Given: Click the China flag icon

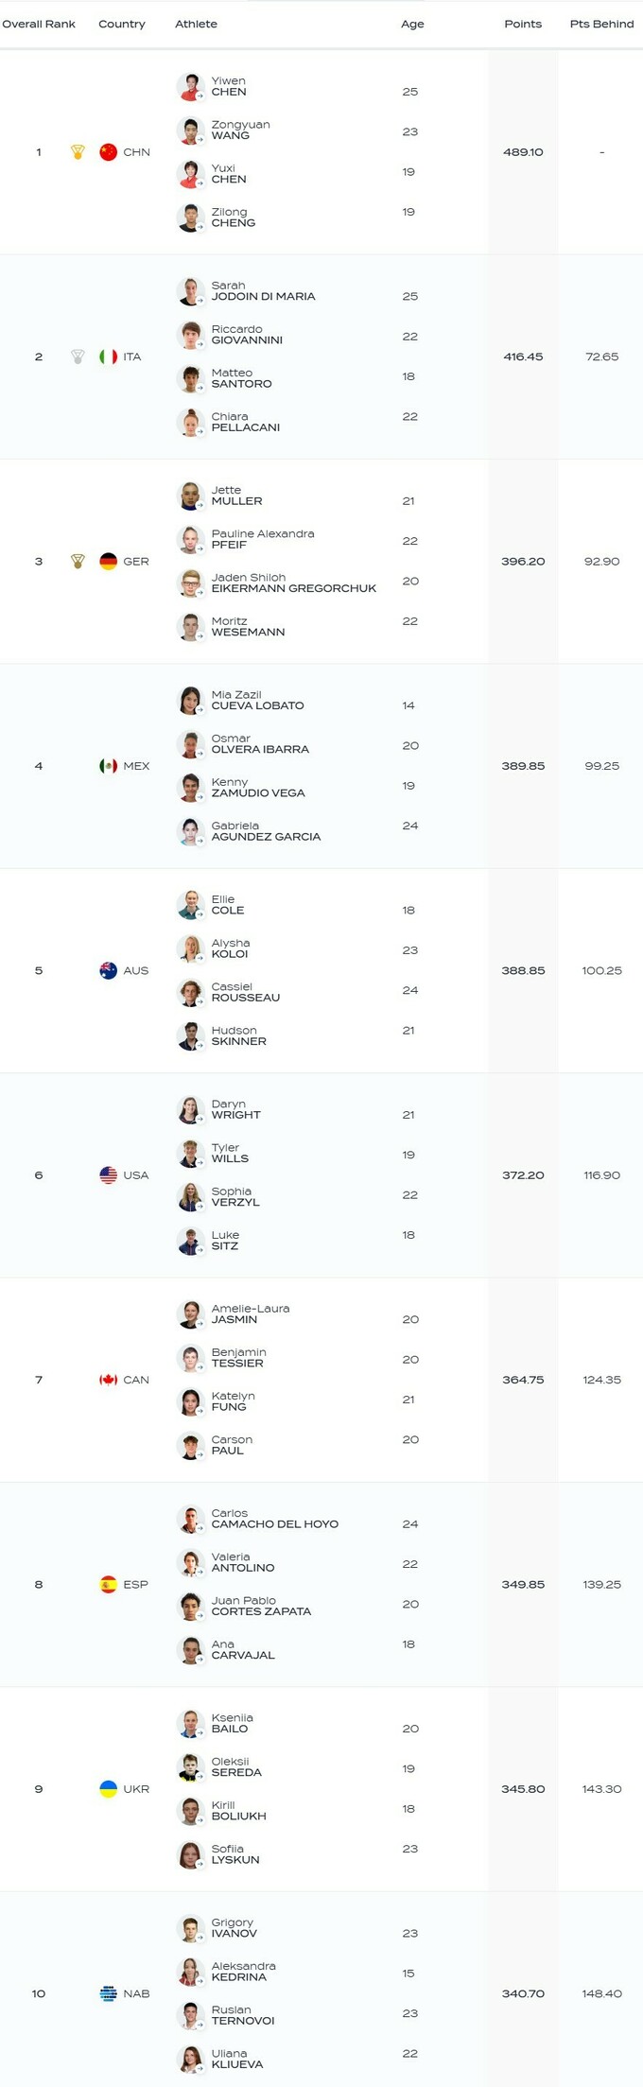Looking at the screenshot, I should pos(109,152).
